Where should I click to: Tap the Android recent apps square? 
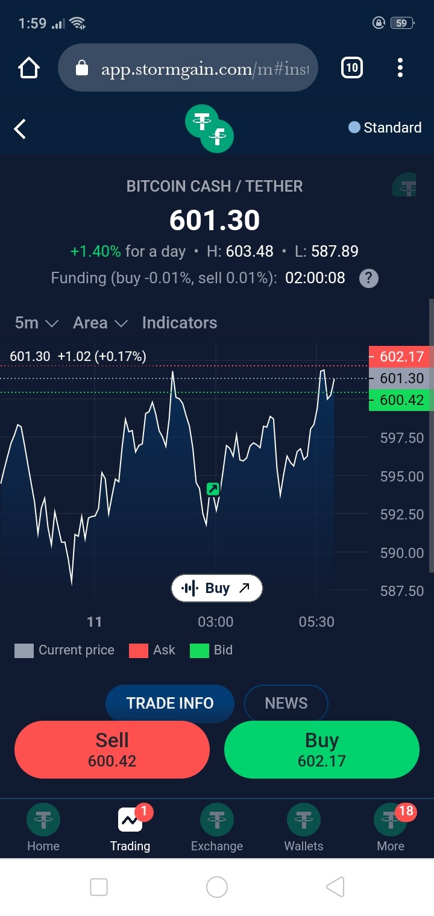point(99,887)
